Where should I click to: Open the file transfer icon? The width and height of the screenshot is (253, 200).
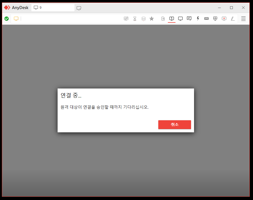(x=163, y=19)
